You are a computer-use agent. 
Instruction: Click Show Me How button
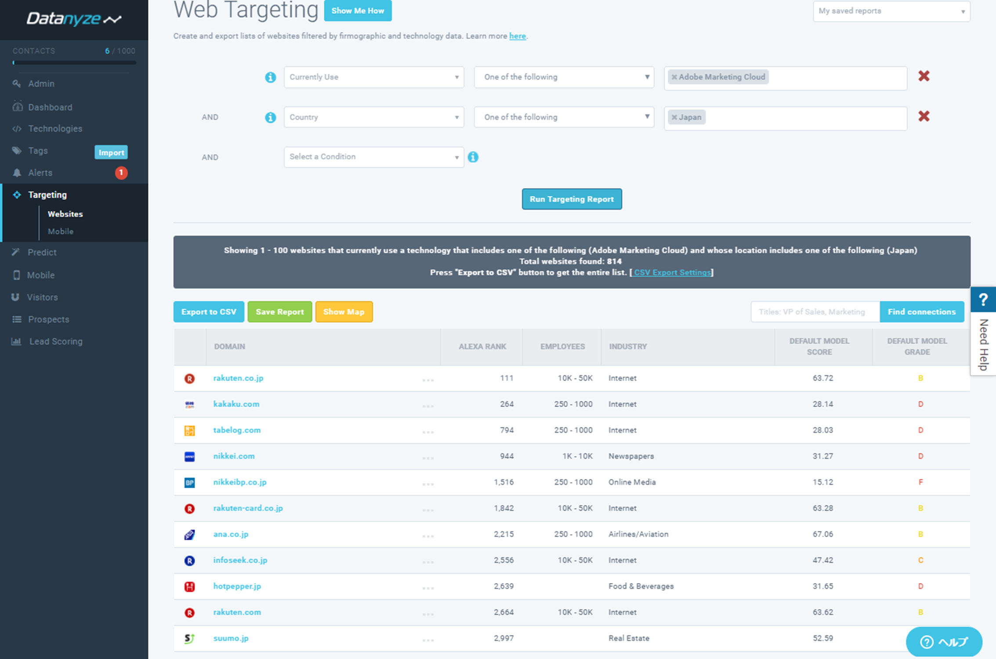[x=358, y=11]
